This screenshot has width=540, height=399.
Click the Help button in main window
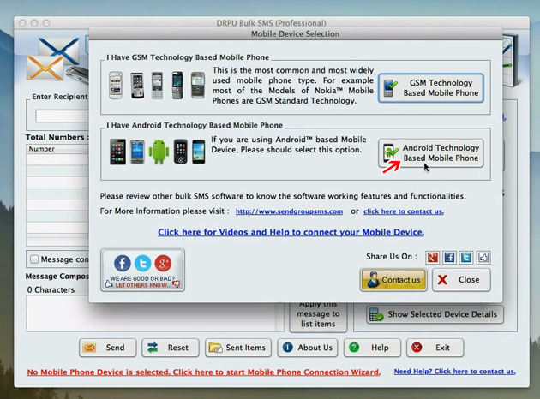click(x=372, y=348)
